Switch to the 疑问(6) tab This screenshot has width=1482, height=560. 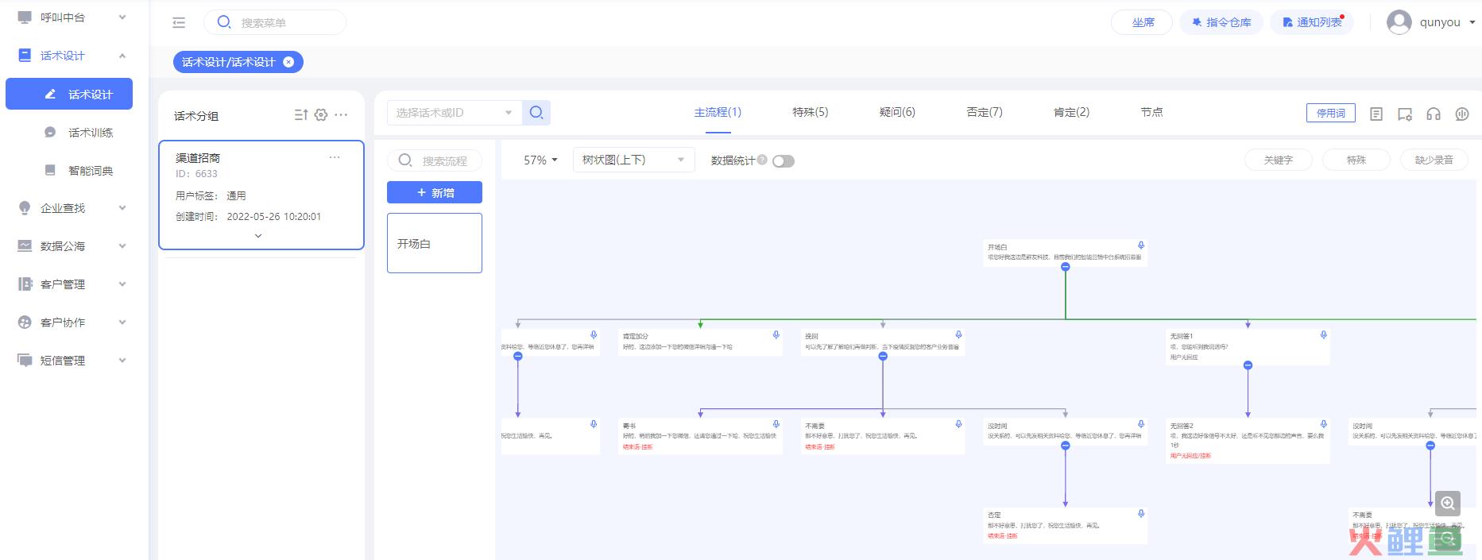tap(897, 113)
